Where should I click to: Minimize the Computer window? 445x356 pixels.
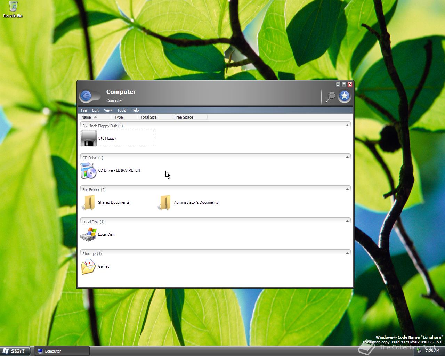click(x=338, y=84)
